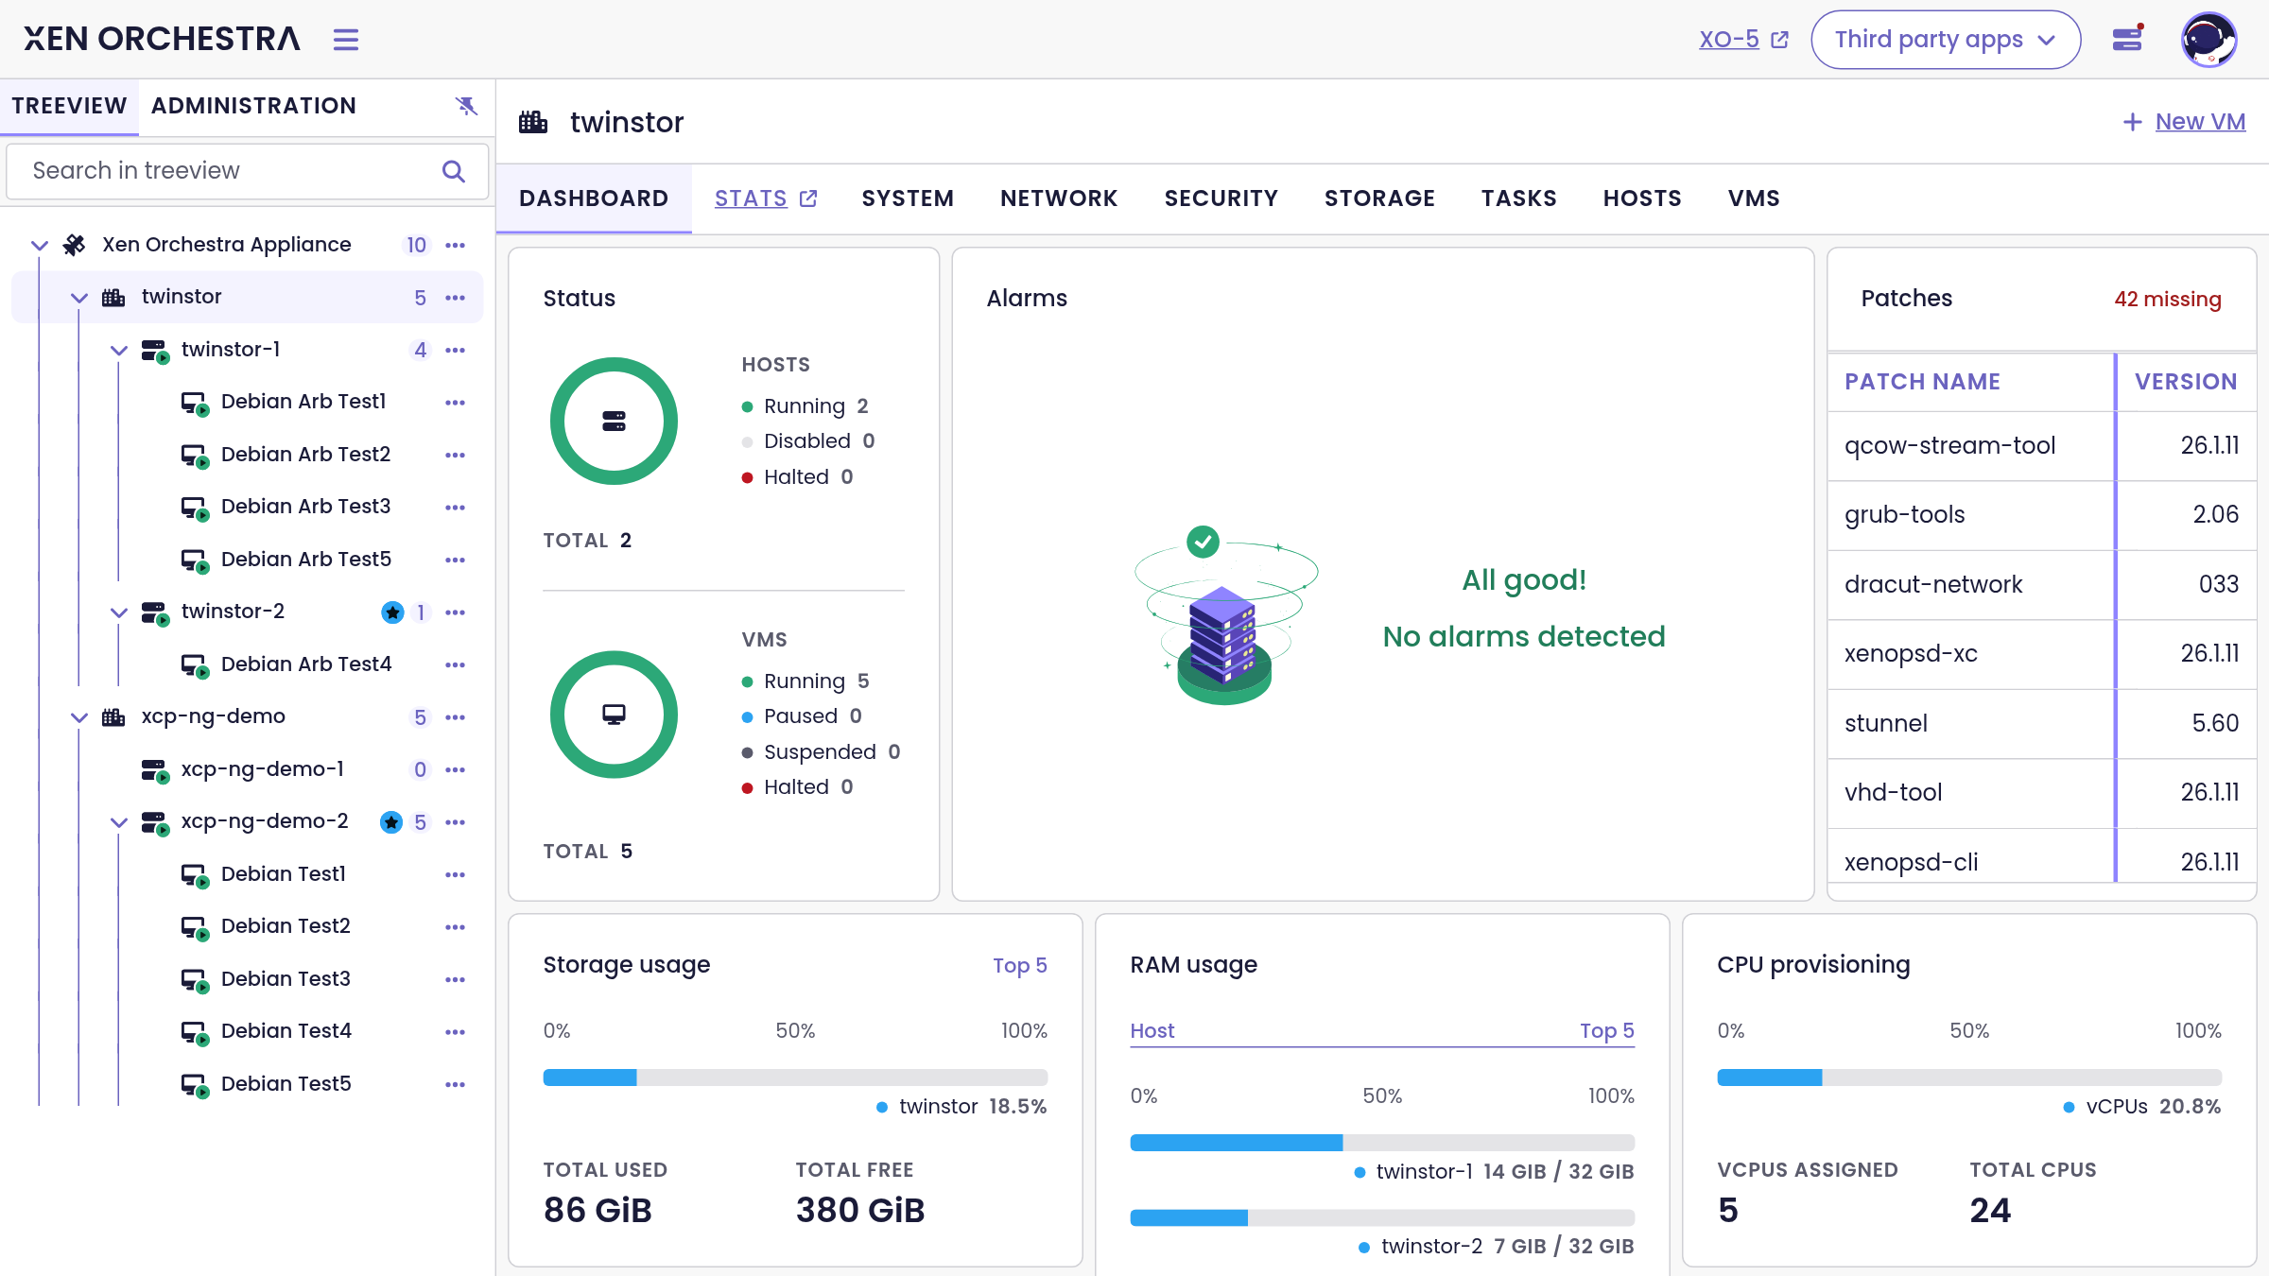Click the VM icon of Debian Arb Test2

195,456
